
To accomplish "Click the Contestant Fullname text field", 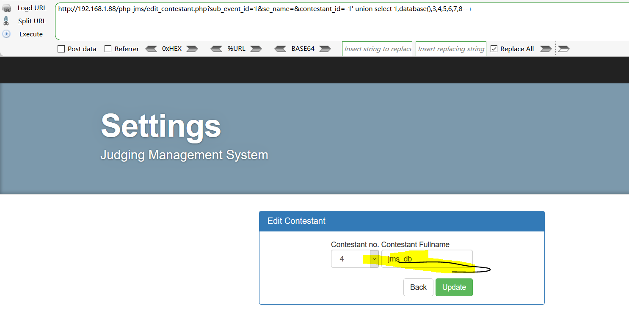I will pyautogui.click(x=427, y=259).
